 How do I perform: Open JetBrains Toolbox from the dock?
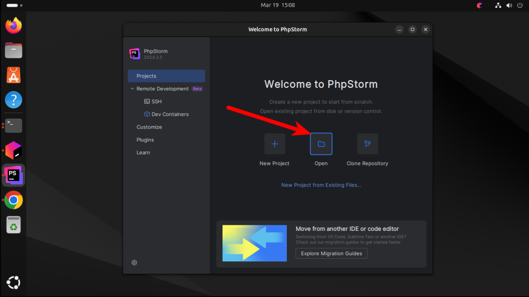coord(13,150)
